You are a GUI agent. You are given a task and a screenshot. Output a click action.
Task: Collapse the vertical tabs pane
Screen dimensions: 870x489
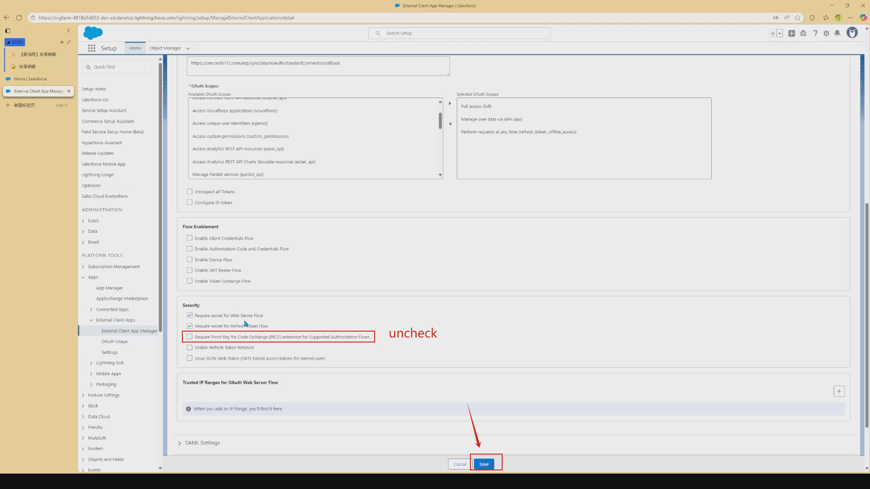(68, 31)
